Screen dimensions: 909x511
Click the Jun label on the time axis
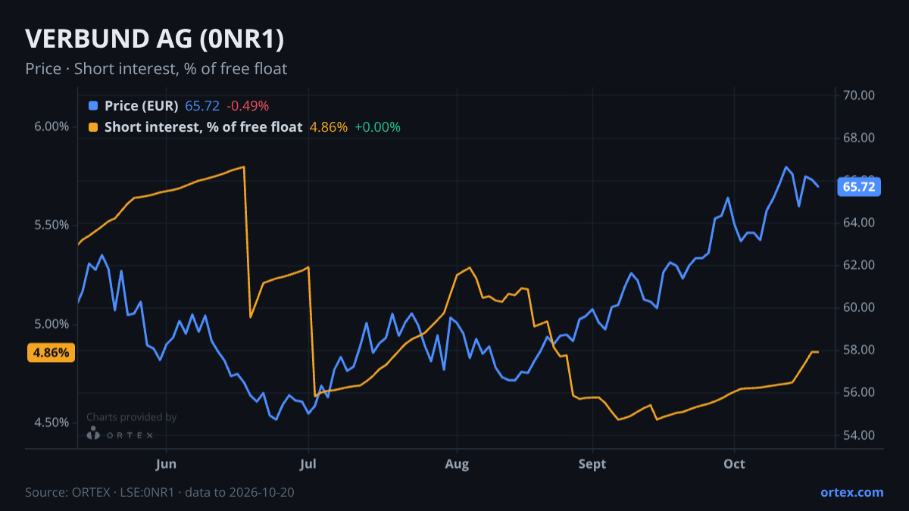pos(166,463)
